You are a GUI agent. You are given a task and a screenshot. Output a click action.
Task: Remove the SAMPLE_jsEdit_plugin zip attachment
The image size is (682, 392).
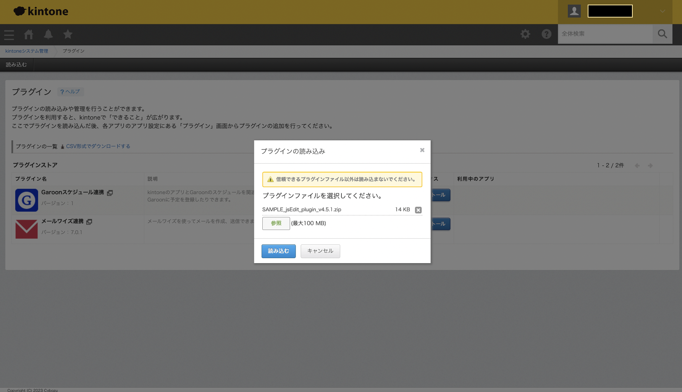pos(418,210)
